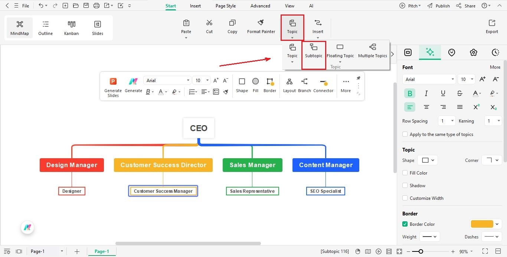This screenshot has height=257, width=507.
Task: Click the Fill icon in the floating toolbar
Action: point(255,85)
